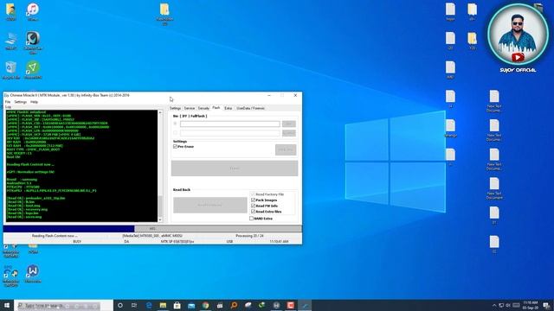Image resolution: width=554 pixels, height=311 pixels.
Task: Open File Explorer from the taskbar
Action: point(163,305)
